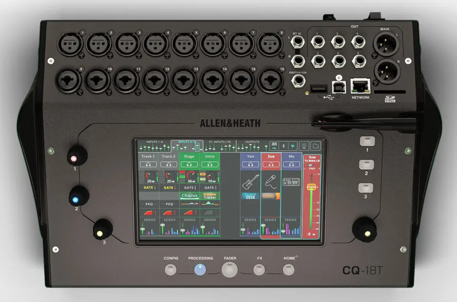Toggle headphone listen on Yan
457x302 pixels.
coord(250,165)
